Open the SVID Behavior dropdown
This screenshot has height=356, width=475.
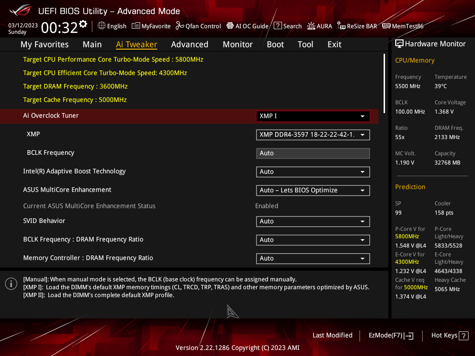point(313,222)
